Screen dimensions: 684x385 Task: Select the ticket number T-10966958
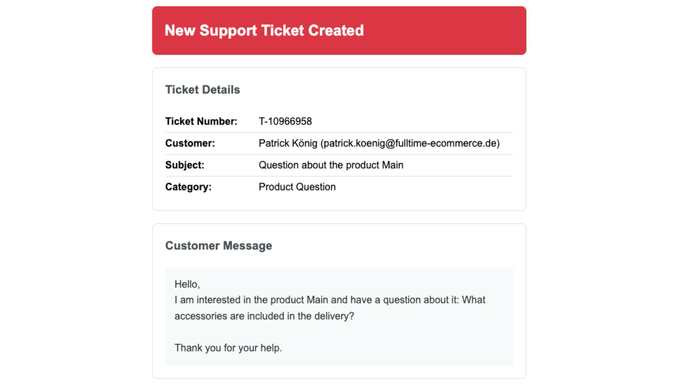click(x=285, y=122)
